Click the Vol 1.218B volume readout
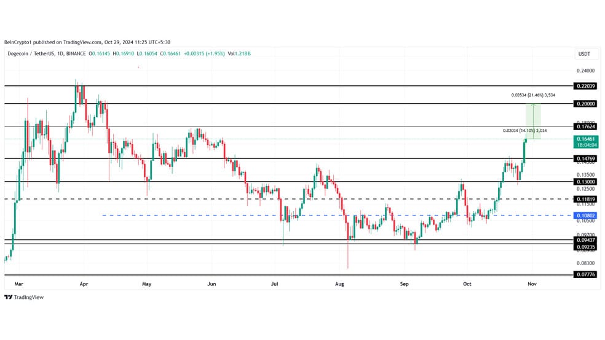 (x=239, y=54)
